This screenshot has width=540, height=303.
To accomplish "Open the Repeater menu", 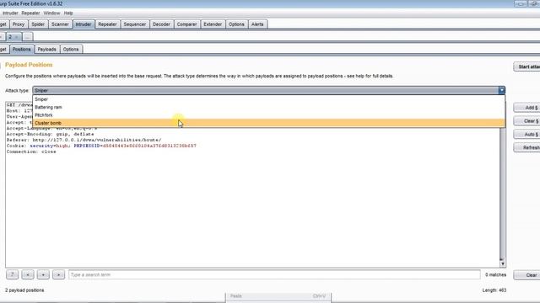I will pos(30,13).
